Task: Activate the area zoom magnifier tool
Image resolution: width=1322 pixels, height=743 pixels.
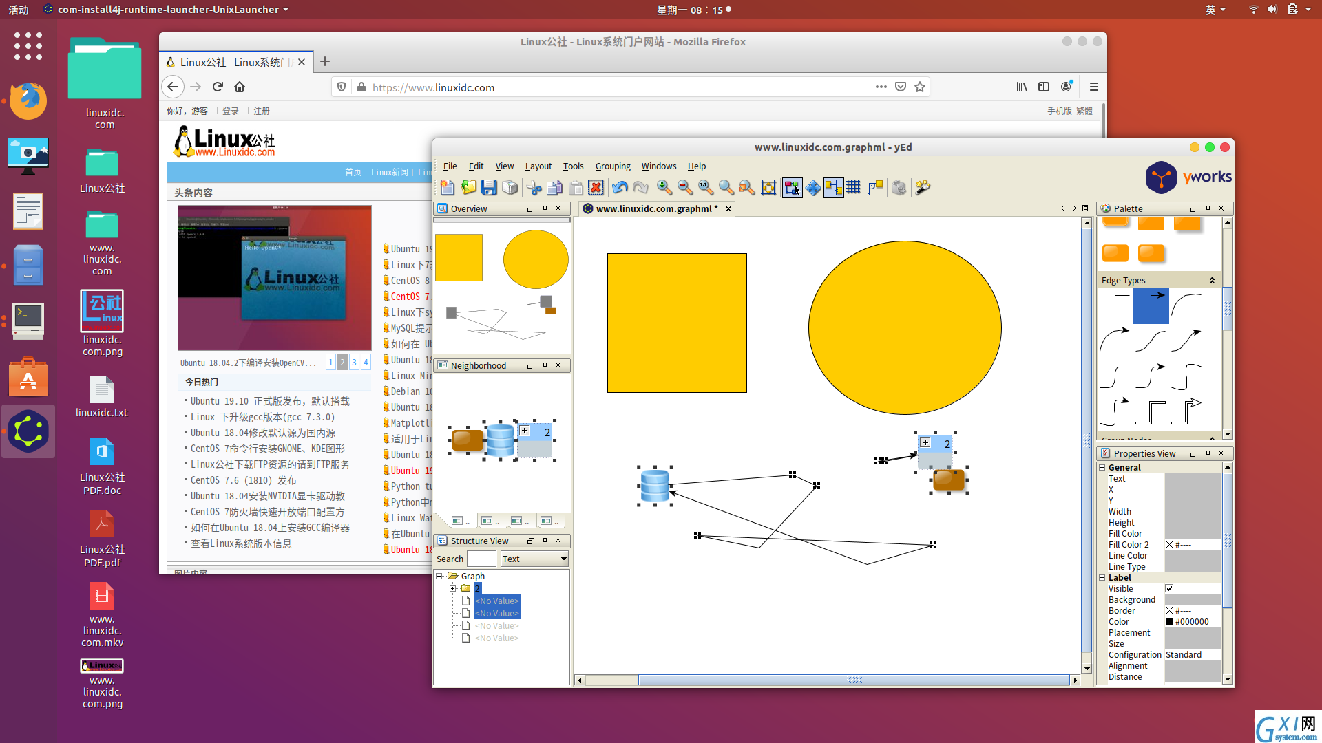Action: [x=726, y=187]
